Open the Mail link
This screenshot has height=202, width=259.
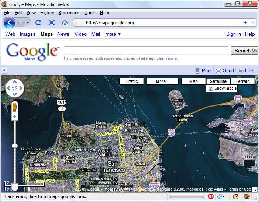(x=96, y=34)
